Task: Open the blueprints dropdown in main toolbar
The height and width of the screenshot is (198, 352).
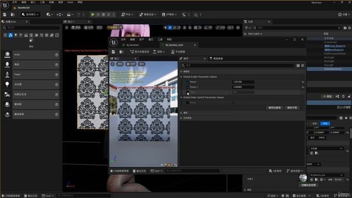Action: [60, 15]
